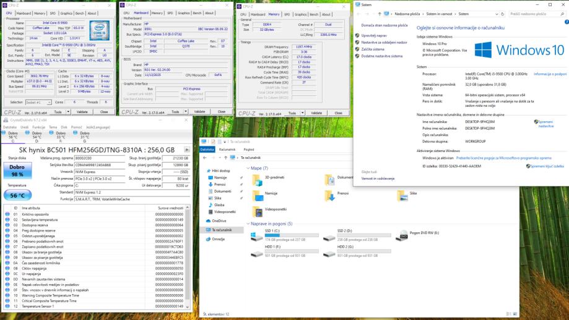Image resolution: width=569 pixels, height=320 pixels.
Task: Select the 'Kritično opozorilo' attribute row
Action: point(95,214)
